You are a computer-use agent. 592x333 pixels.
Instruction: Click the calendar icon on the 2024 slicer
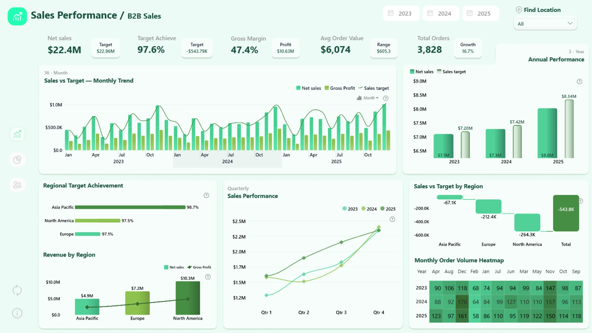tap(430, 13)
